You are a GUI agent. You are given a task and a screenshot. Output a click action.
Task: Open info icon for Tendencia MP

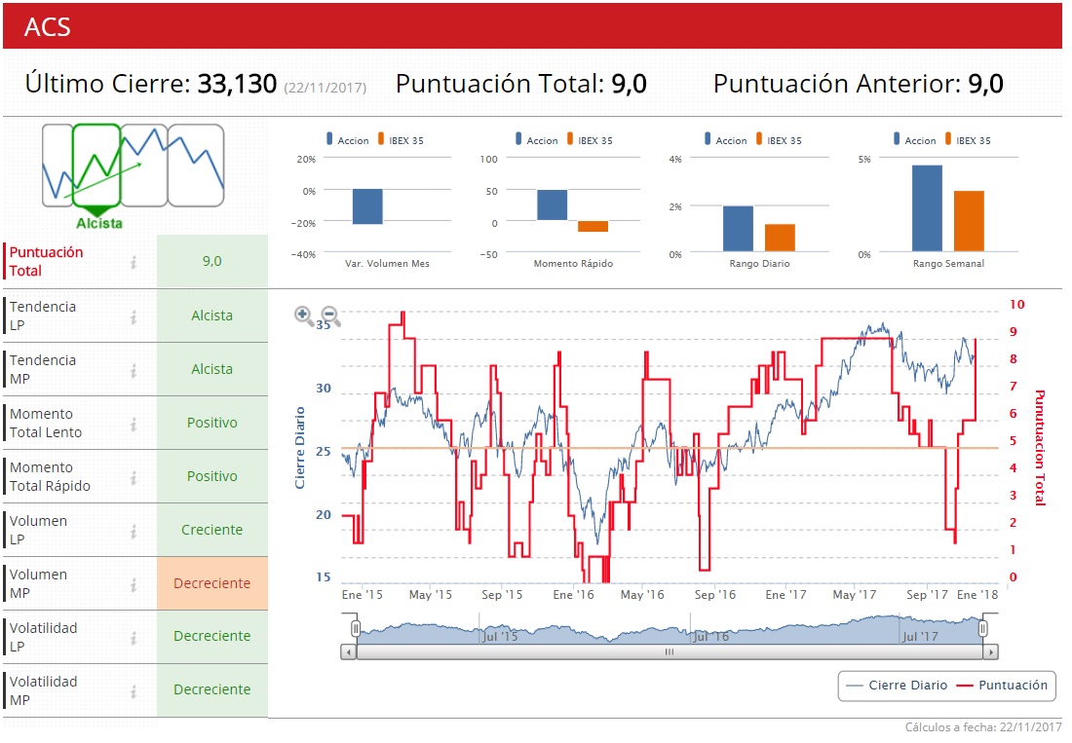pos(134,369)
